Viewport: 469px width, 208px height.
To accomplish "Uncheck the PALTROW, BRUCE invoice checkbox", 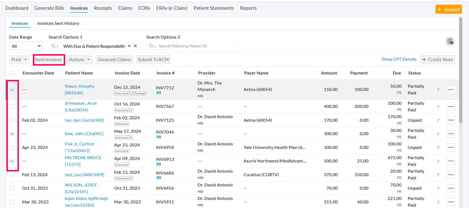I will coord(12,161).
